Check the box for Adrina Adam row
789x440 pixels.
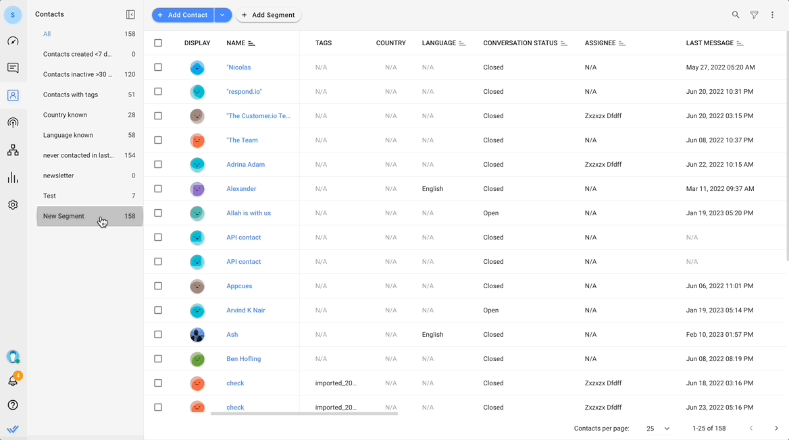(158, 165)
